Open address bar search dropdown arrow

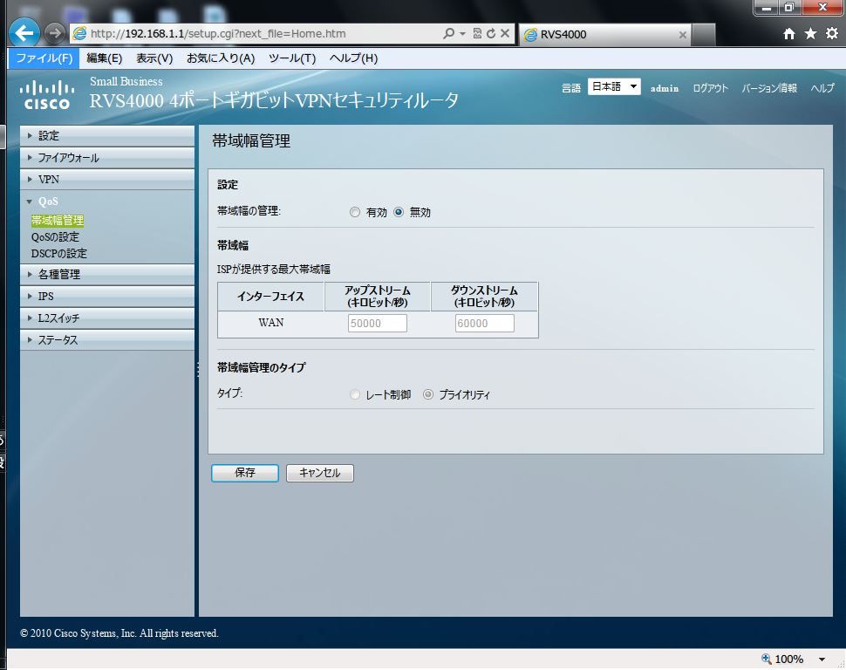point(462,33)
